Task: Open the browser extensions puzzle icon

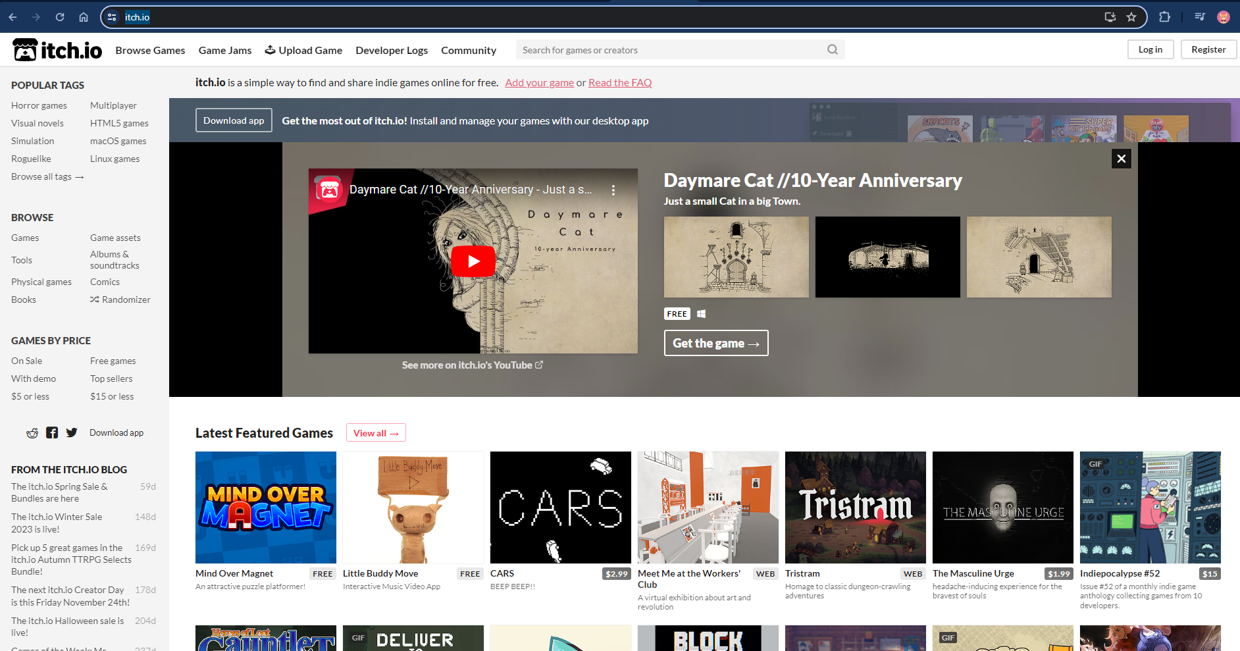Action: pos(1164,17)
